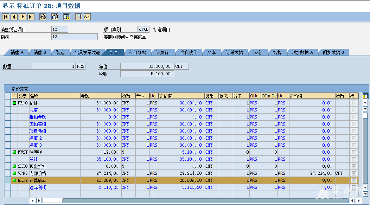The width and height of the screenshot is (370, 205).
Task: Open the 项目净值 subtotal link
Action: tap(38, 131)
